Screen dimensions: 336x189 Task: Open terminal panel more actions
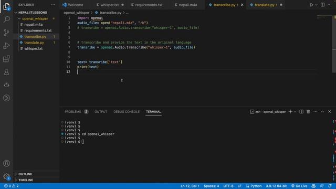tap(316, 112)
